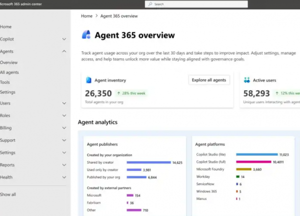This screenshot has height=216, width=300.
Task: Click the Microsoft external partner bar
Action: click(x=130, y=196)
